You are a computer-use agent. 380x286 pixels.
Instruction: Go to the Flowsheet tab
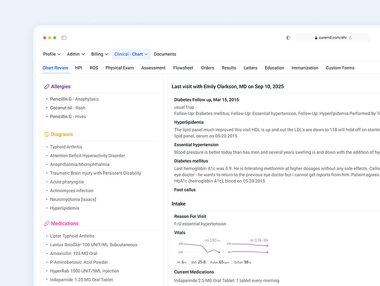[x=183, y=68]
